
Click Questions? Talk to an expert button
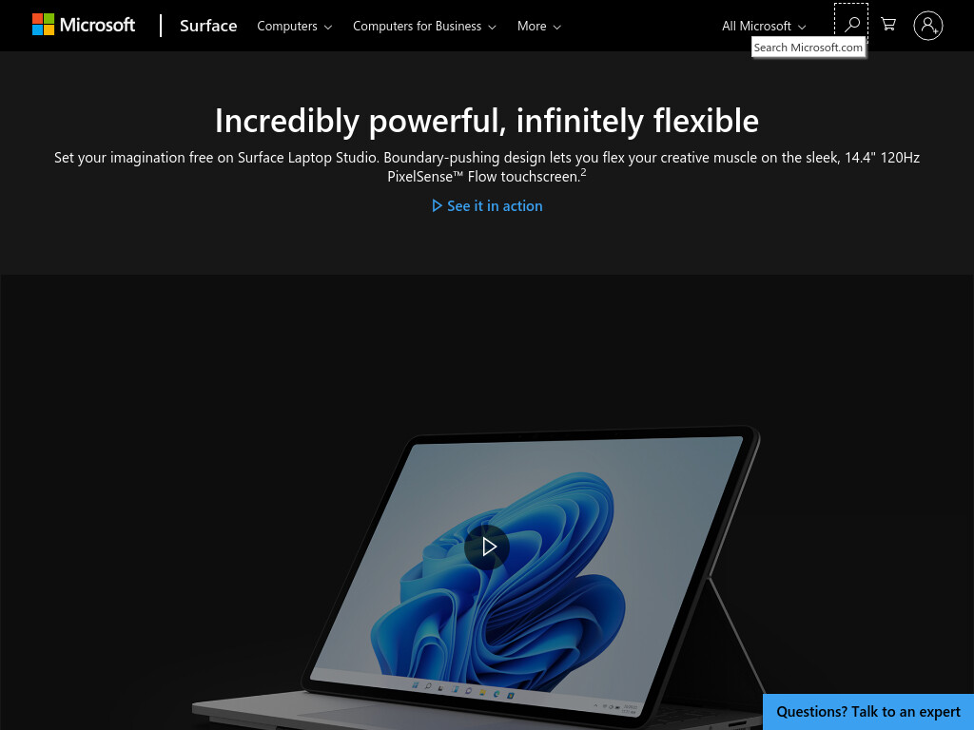coord(868,712)
